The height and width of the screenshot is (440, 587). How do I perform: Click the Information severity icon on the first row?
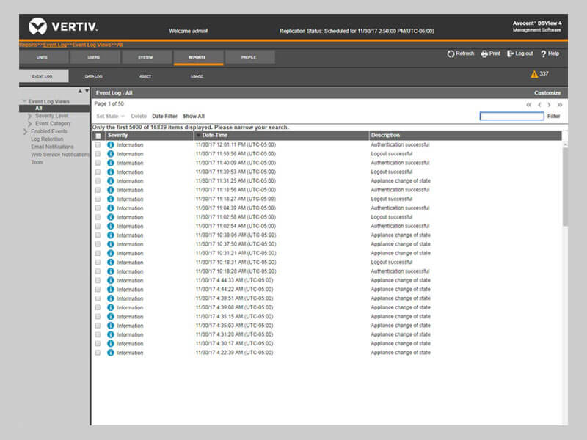[x=111, y=145]
